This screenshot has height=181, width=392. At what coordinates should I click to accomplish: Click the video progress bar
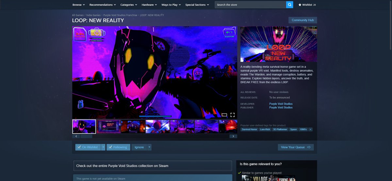155,116
